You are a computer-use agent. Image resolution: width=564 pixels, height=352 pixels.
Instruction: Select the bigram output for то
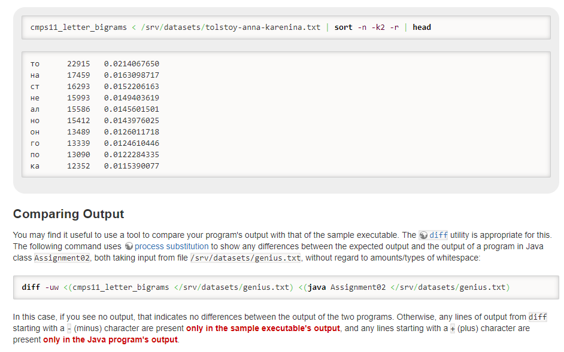35,63
